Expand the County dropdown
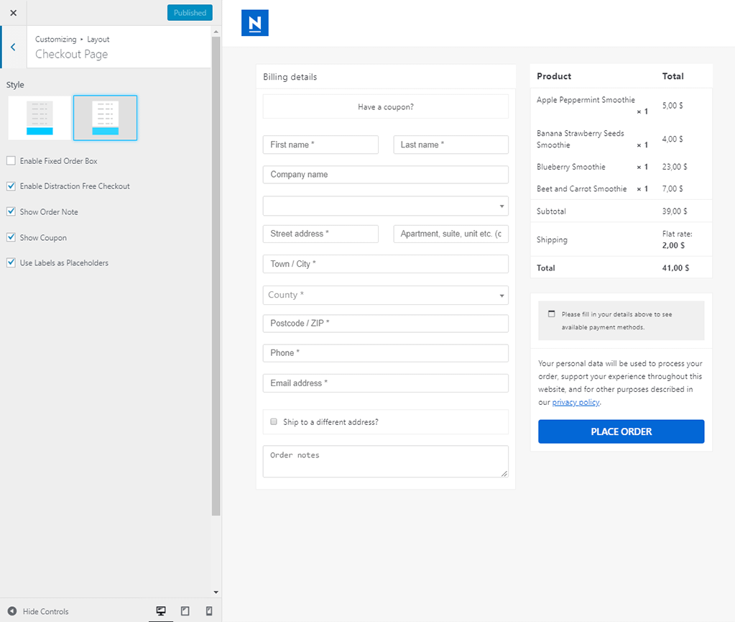 point(385,296)
